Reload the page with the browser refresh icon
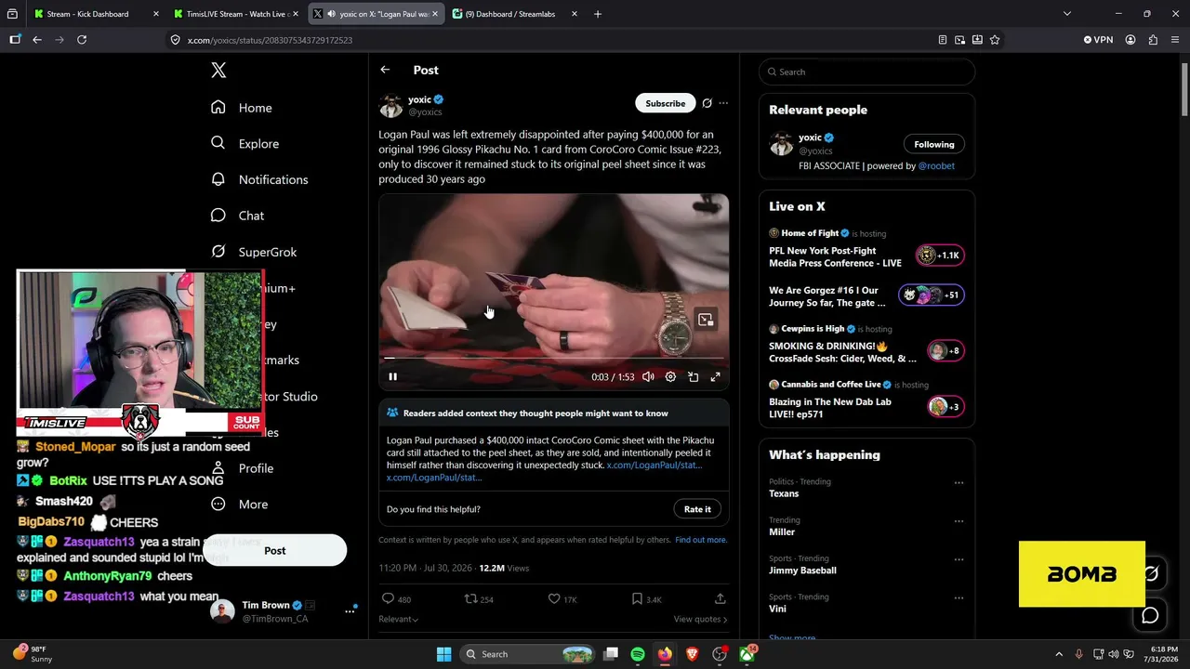 point(82,40)
